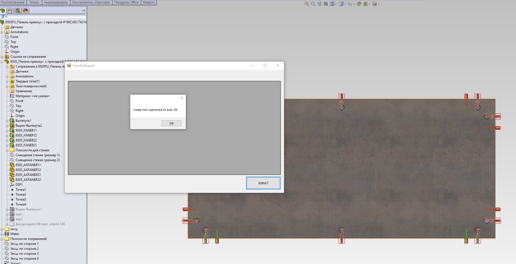Switch to the DisplayManager tab icon
Viewport: 516px width, 264px height.
[x=26, y=10]
